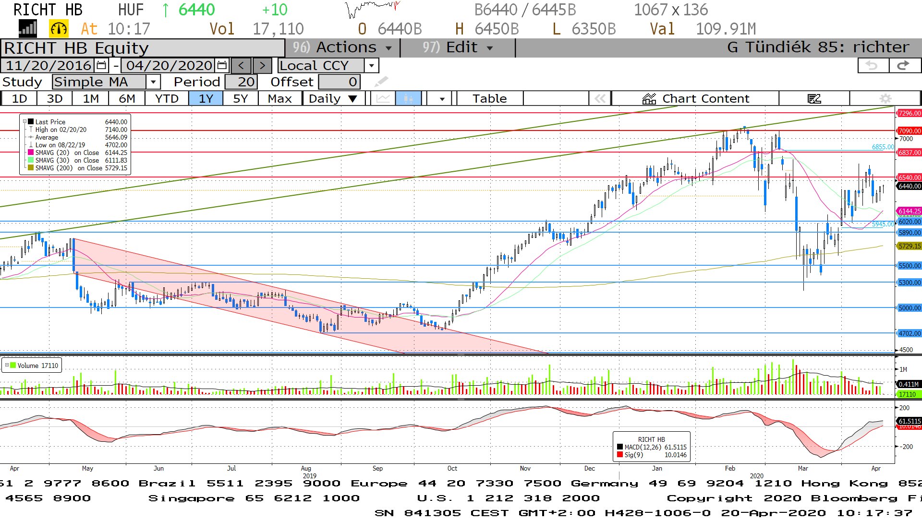Open the Simple MA study dropdown
The width and height of the screenshot is (922, 532).
click(x=153, y=82)
